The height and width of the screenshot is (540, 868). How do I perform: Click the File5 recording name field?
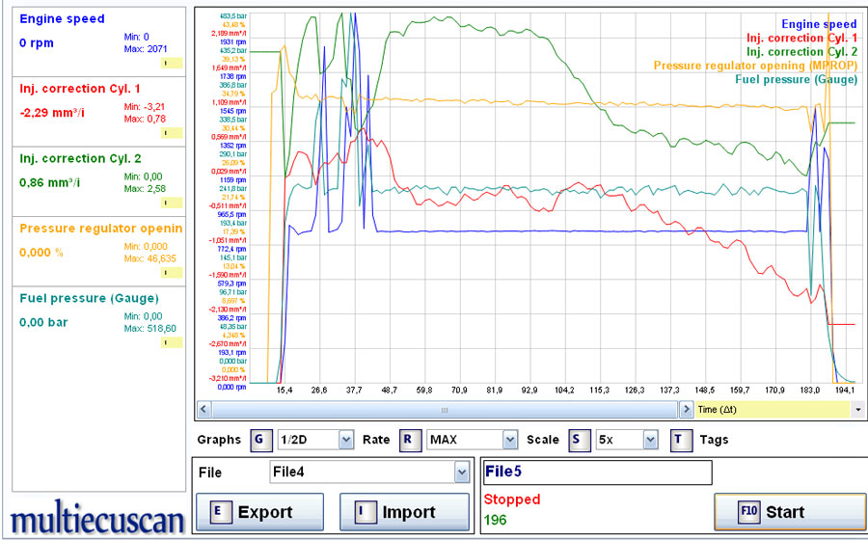tap(597, 472)
